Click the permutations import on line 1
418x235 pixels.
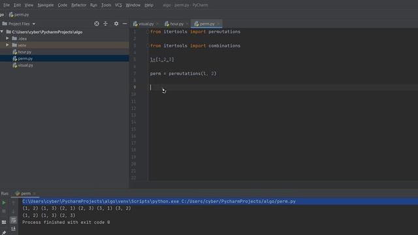point(195,32)
